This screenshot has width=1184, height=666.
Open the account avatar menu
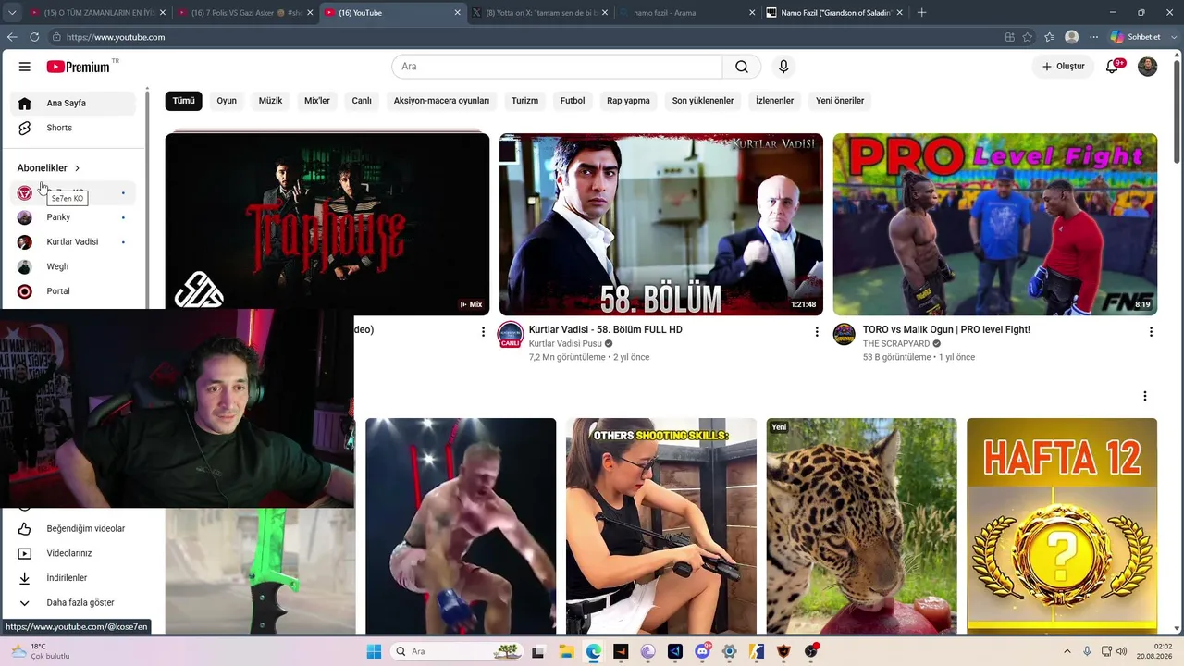(1147, 67)
